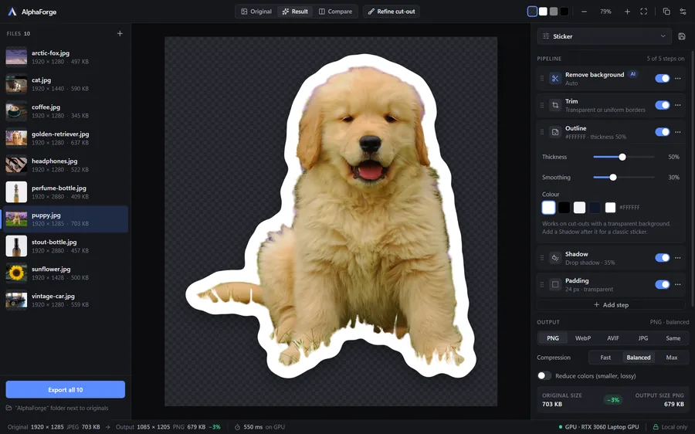Viewport: 695px width, 434px height.
Task: Click the Padding step icon
Action: pos(555,285)
